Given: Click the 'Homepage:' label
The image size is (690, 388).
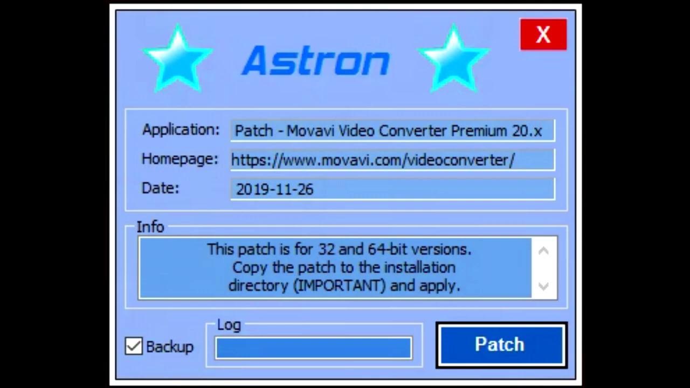Looking at the screenshot, I should point(180,159).
